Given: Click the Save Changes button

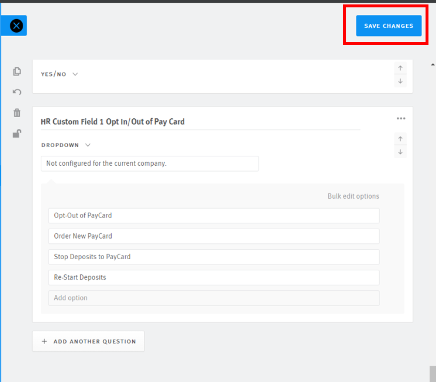Looking at the screenshot, I should click(x=389, y=26).
